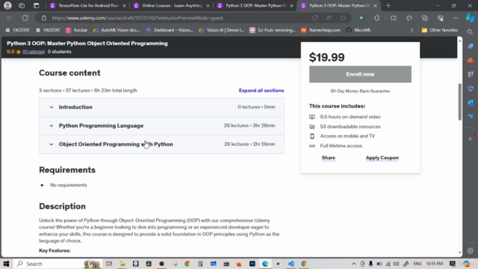Click Apply Coupon link
Viewport: 478px width, 269px height.
[x=382, y=158]
